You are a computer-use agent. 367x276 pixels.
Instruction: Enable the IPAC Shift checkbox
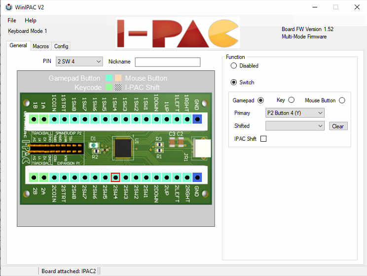click(263, 139)
